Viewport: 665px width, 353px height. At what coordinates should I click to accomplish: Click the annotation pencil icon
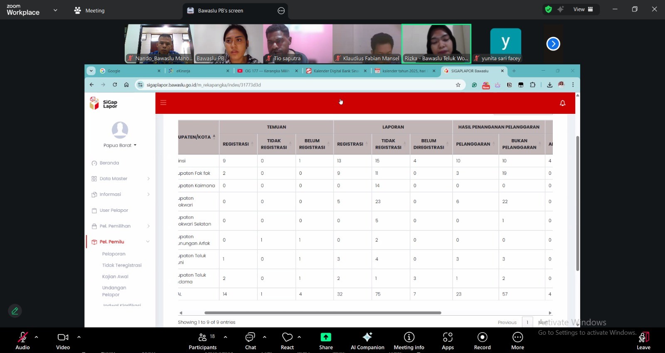coord(15,311)
